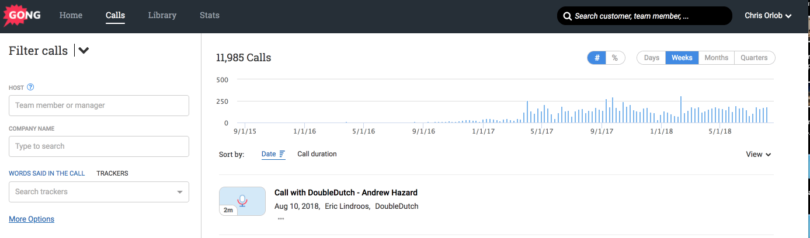The image size is (810, 238).
Task: Show chart as percentage (%)
Action: coord(615,58)
